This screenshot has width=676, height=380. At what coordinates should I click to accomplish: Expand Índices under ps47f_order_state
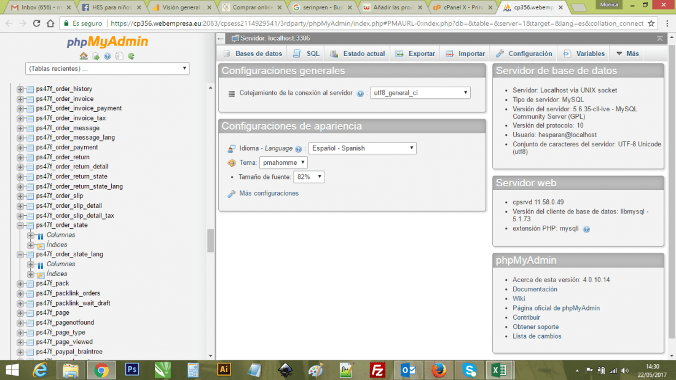31,245
